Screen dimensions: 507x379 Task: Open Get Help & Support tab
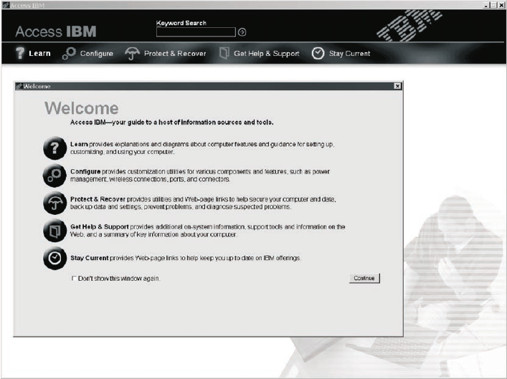pyautogui.click(x=267, y=54)
